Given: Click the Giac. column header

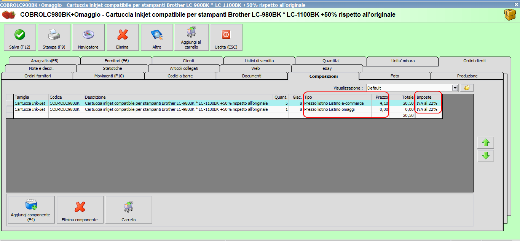Looking at the screenshot, I should pyautogui.click(x=296, y=97).
